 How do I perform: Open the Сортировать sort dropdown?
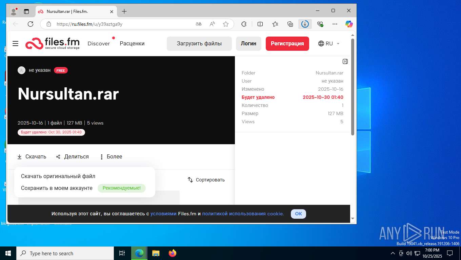(206, 180)
